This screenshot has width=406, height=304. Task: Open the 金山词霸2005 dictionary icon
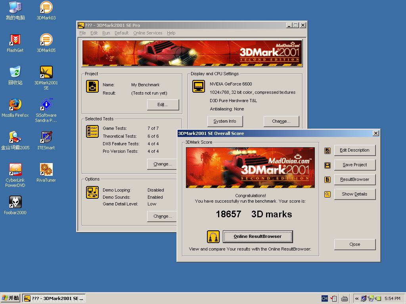point(15,141)
